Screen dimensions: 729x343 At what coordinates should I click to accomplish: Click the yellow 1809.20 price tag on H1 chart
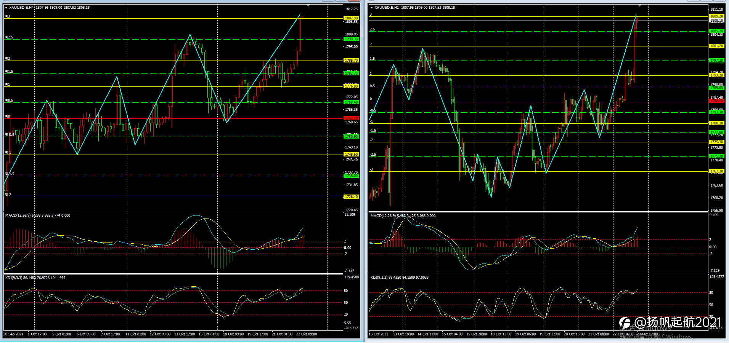716,16
